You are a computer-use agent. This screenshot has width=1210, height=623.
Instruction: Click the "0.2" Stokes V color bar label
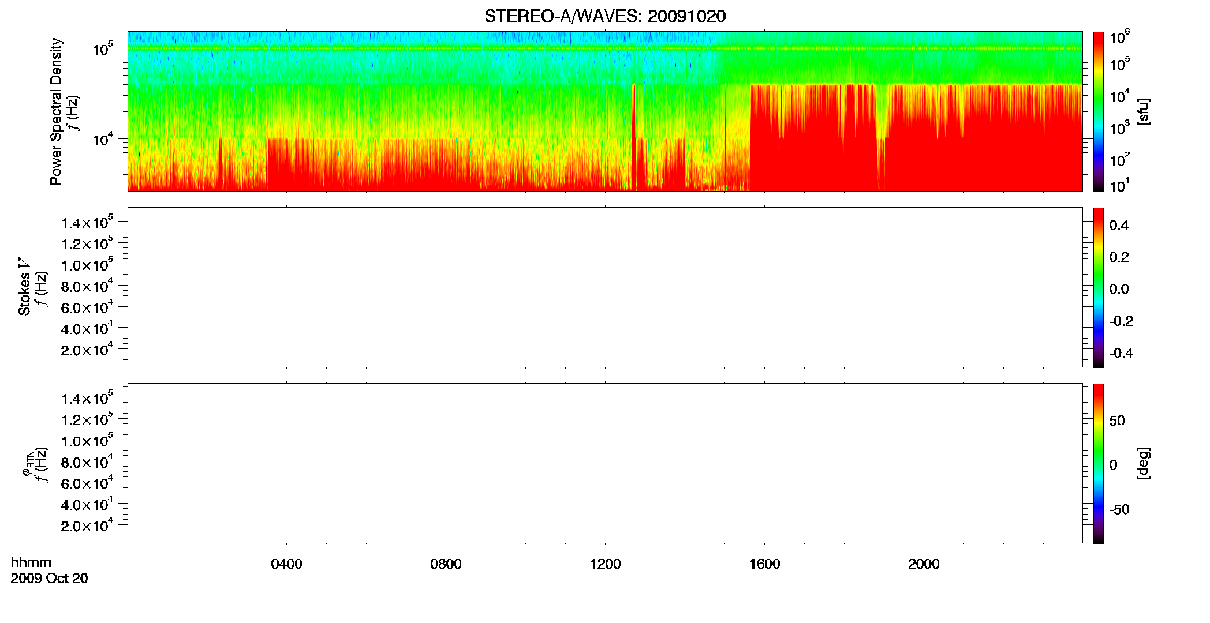point(1119,257)
